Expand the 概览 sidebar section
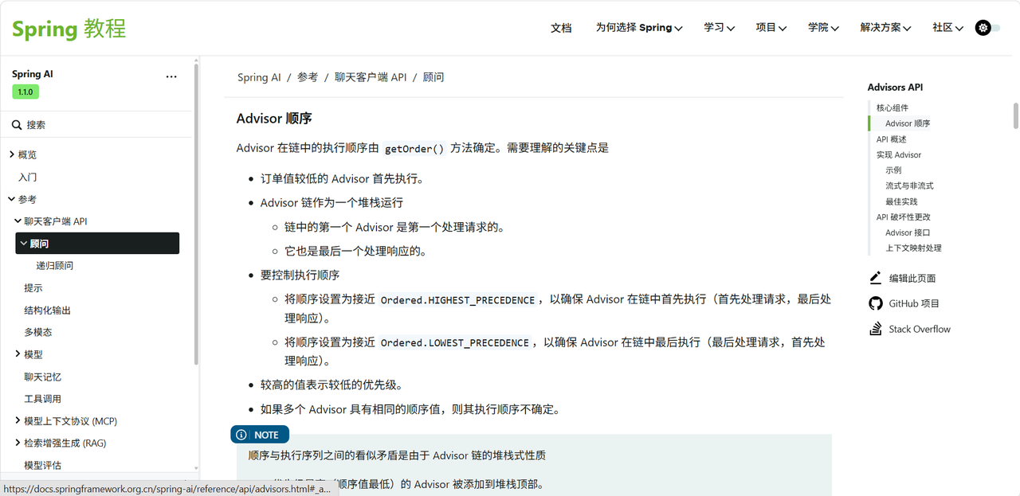The height and width of the screenshot is (496, 1020). pyautogui.click(x=12, y=154)
